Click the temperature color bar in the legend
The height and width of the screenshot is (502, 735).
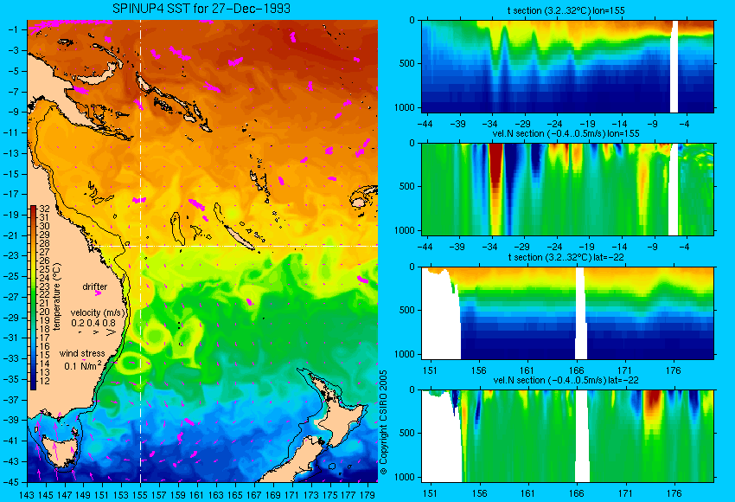click(33, 298)
